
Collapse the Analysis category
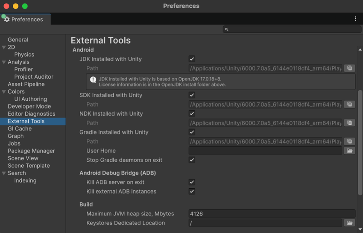4,62
